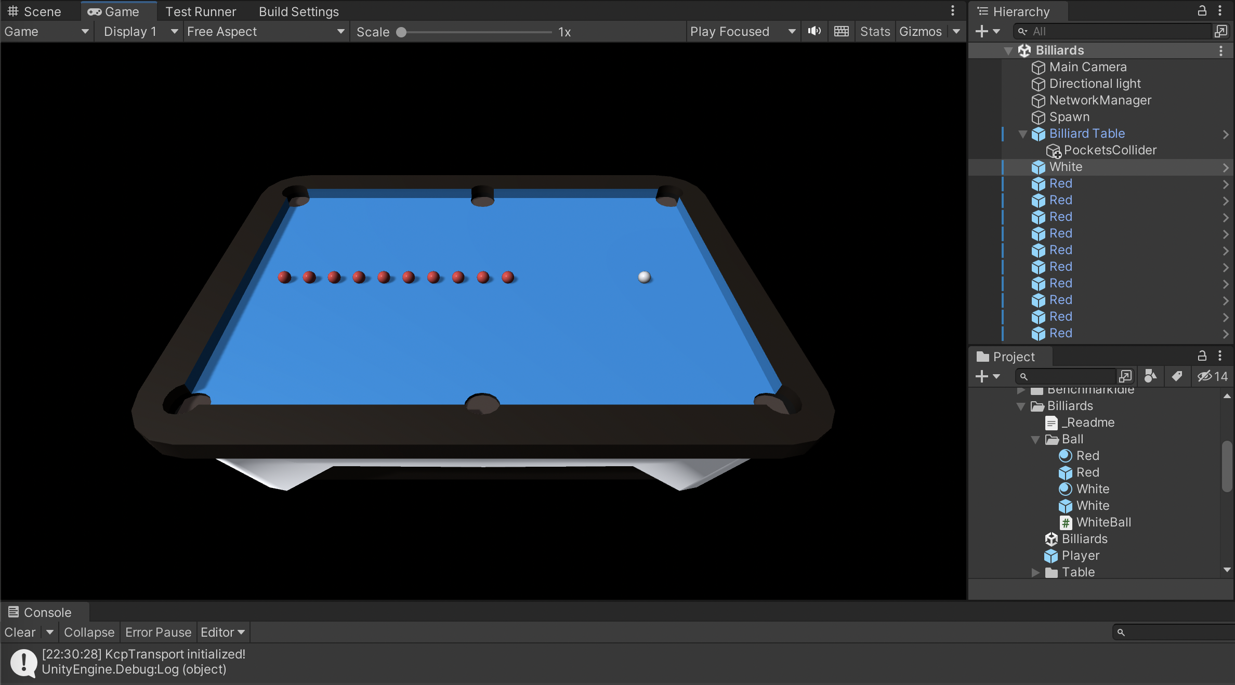Toggle the Game view mute audio icon
This screenshot has width=1235, height=685.
(x=814, y=31)
